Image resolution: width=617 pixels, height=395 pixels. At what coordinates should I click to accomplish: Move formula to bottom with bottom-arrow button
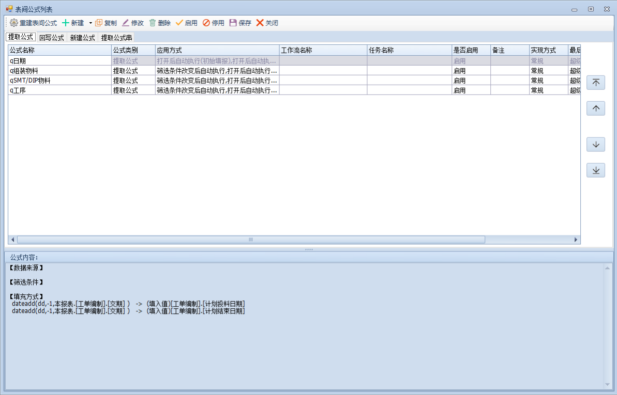(596, 170)
